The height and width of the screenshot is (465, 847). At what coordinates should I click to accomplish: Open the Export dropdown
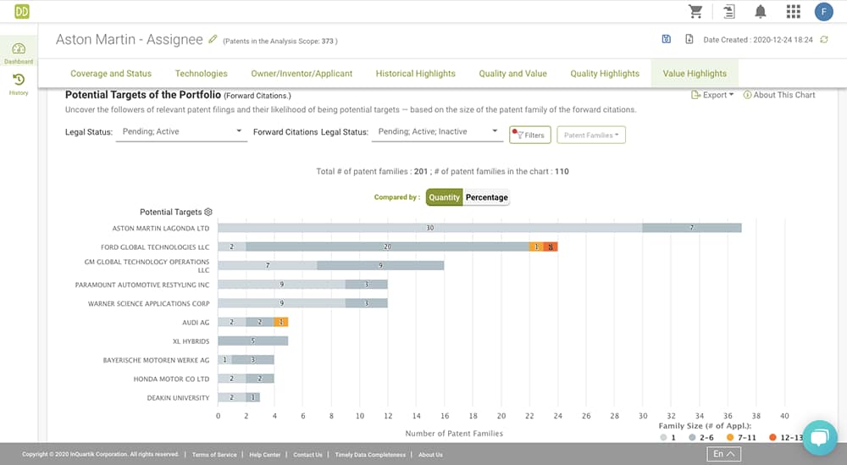[712, 95]
